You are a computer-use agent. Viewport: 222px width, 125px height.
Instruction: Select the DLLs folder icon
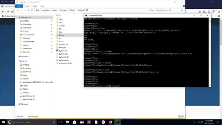point(57,19)
